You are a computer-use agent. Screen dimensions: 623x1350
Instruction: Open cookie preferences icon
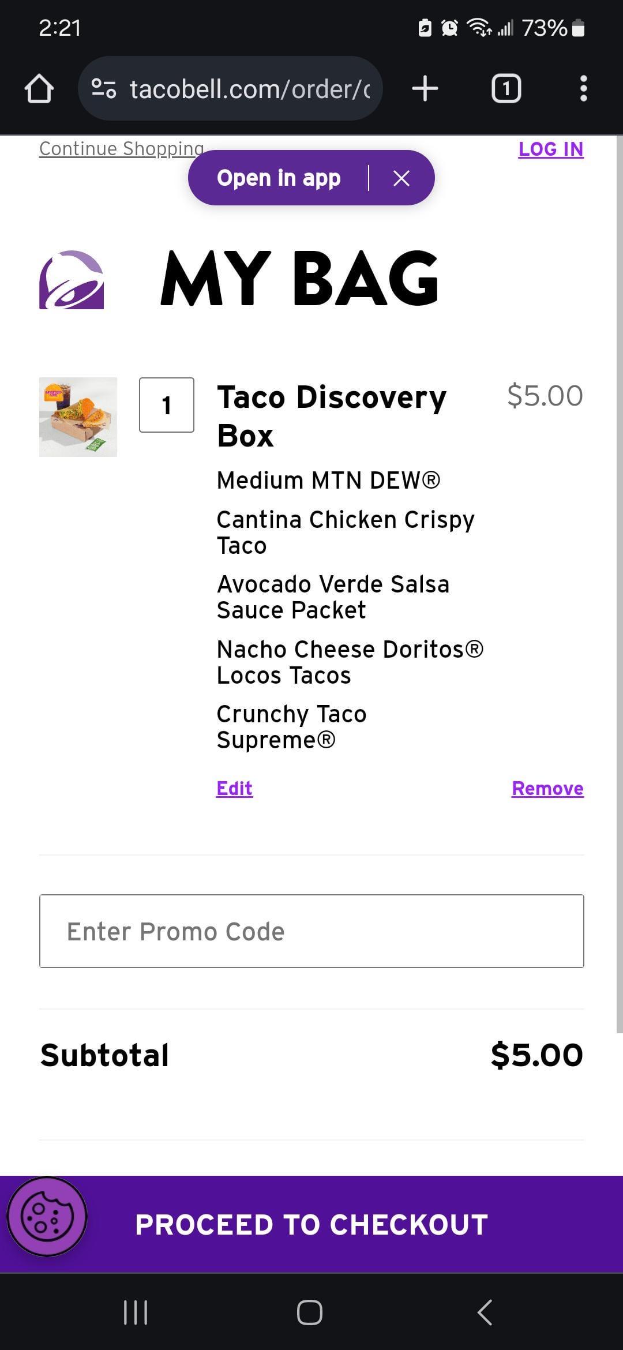[x=47, y=1217]
